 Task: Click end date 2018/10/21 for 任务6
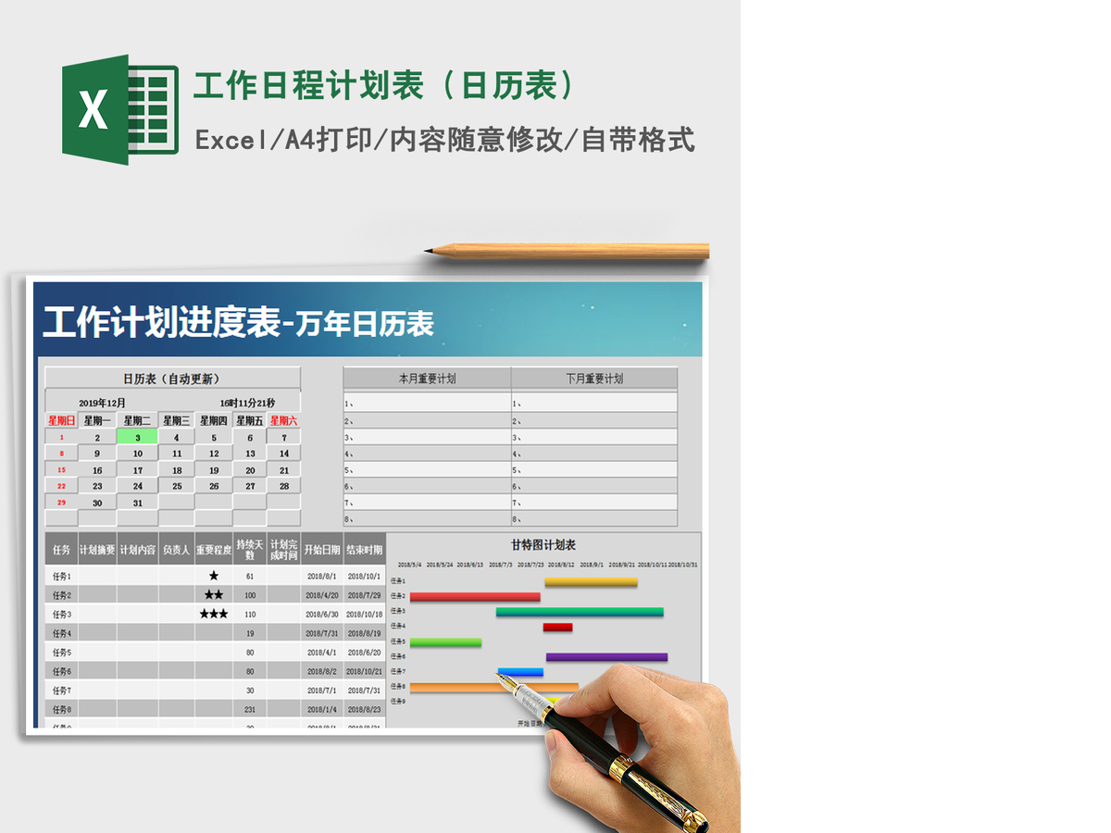pos(365,672)
